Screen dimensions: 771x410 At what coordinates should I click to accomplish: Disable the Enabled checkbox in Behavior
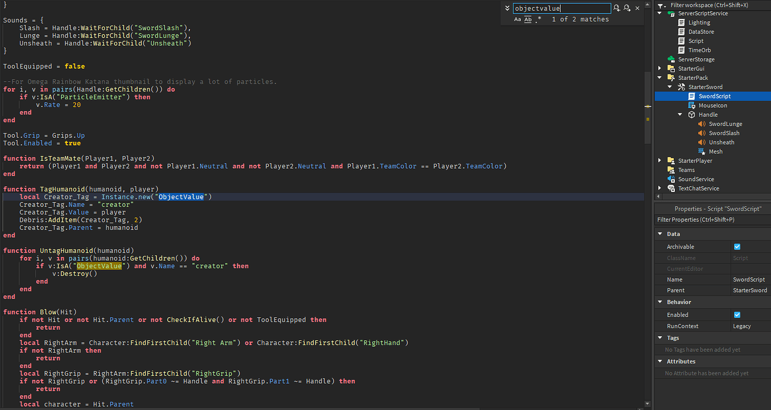tap(737, 314)
